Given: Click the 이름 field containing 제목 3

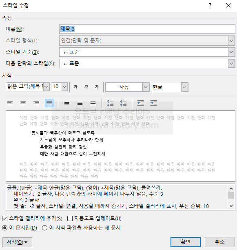Looking at the screenshot, I should (x=147, y=29).
